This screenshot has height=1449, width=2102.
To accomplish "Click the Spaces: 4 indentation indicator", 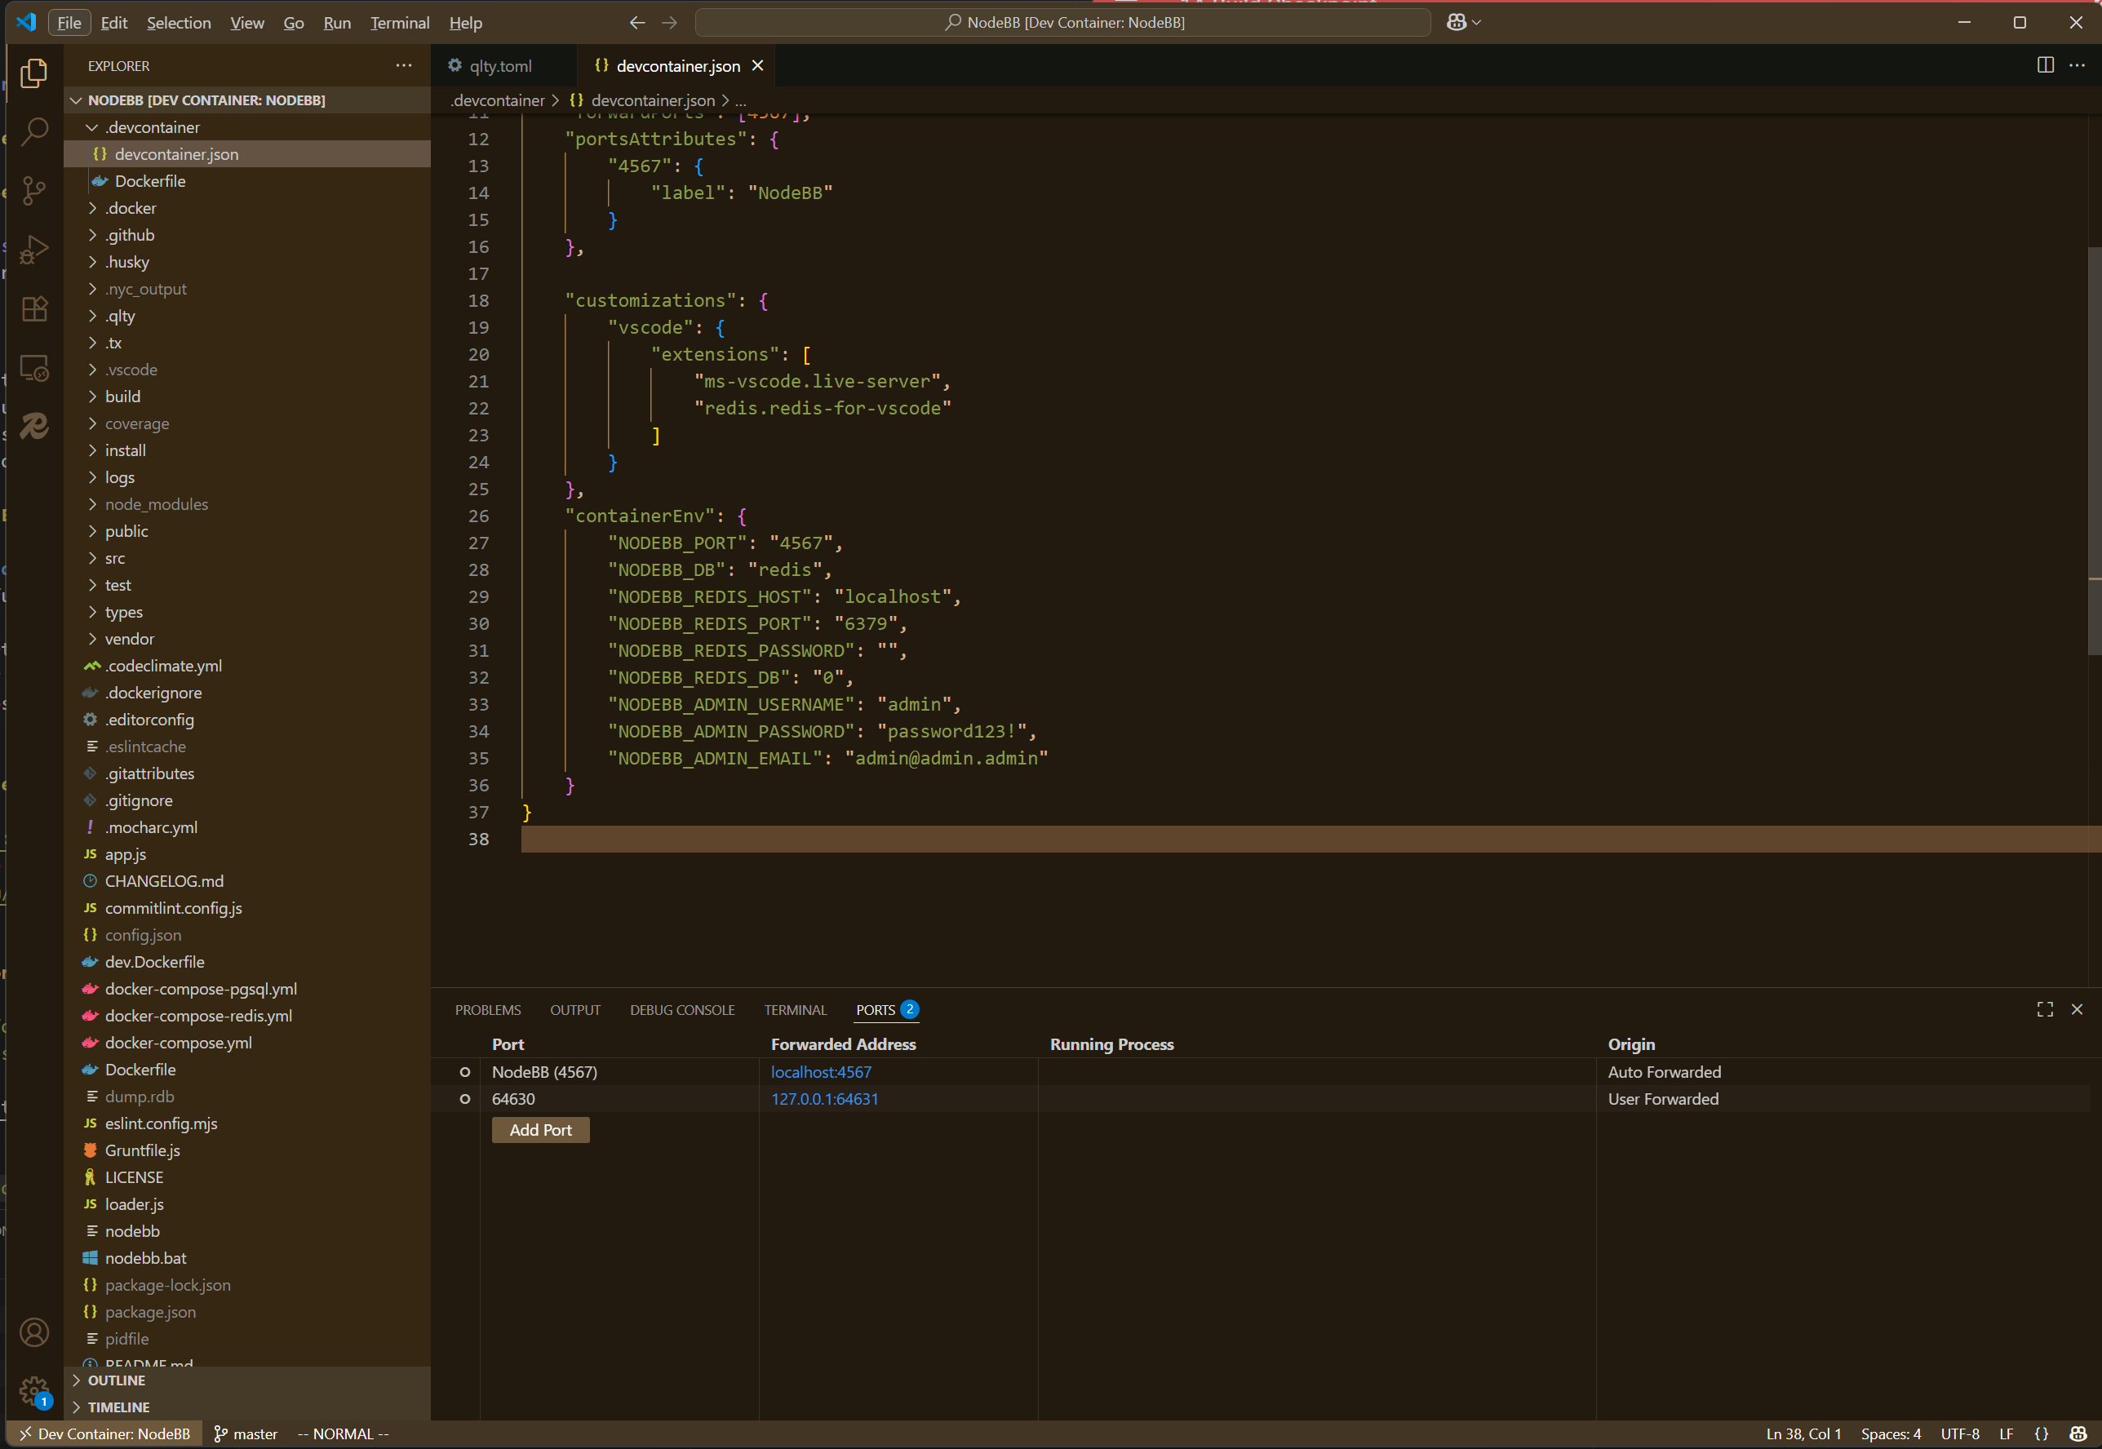I will (1891, 1433).
